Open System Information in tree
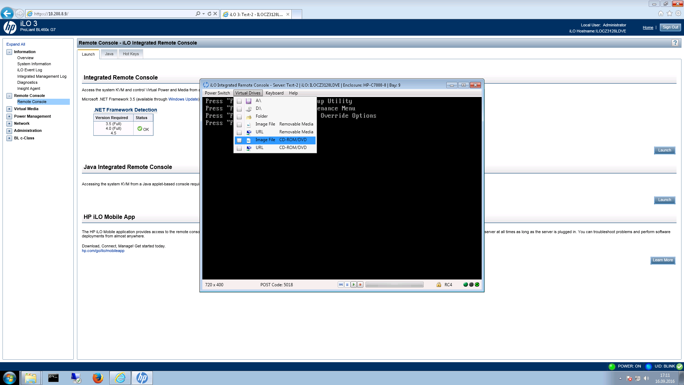This screenshot has width=684, height=385. [x=34, y=64]
